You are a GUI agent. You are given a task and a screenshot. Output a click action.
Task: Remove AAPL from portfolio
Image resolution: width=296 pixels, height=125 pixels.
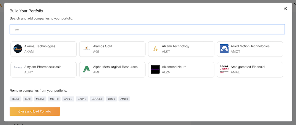tap(71, 99)
